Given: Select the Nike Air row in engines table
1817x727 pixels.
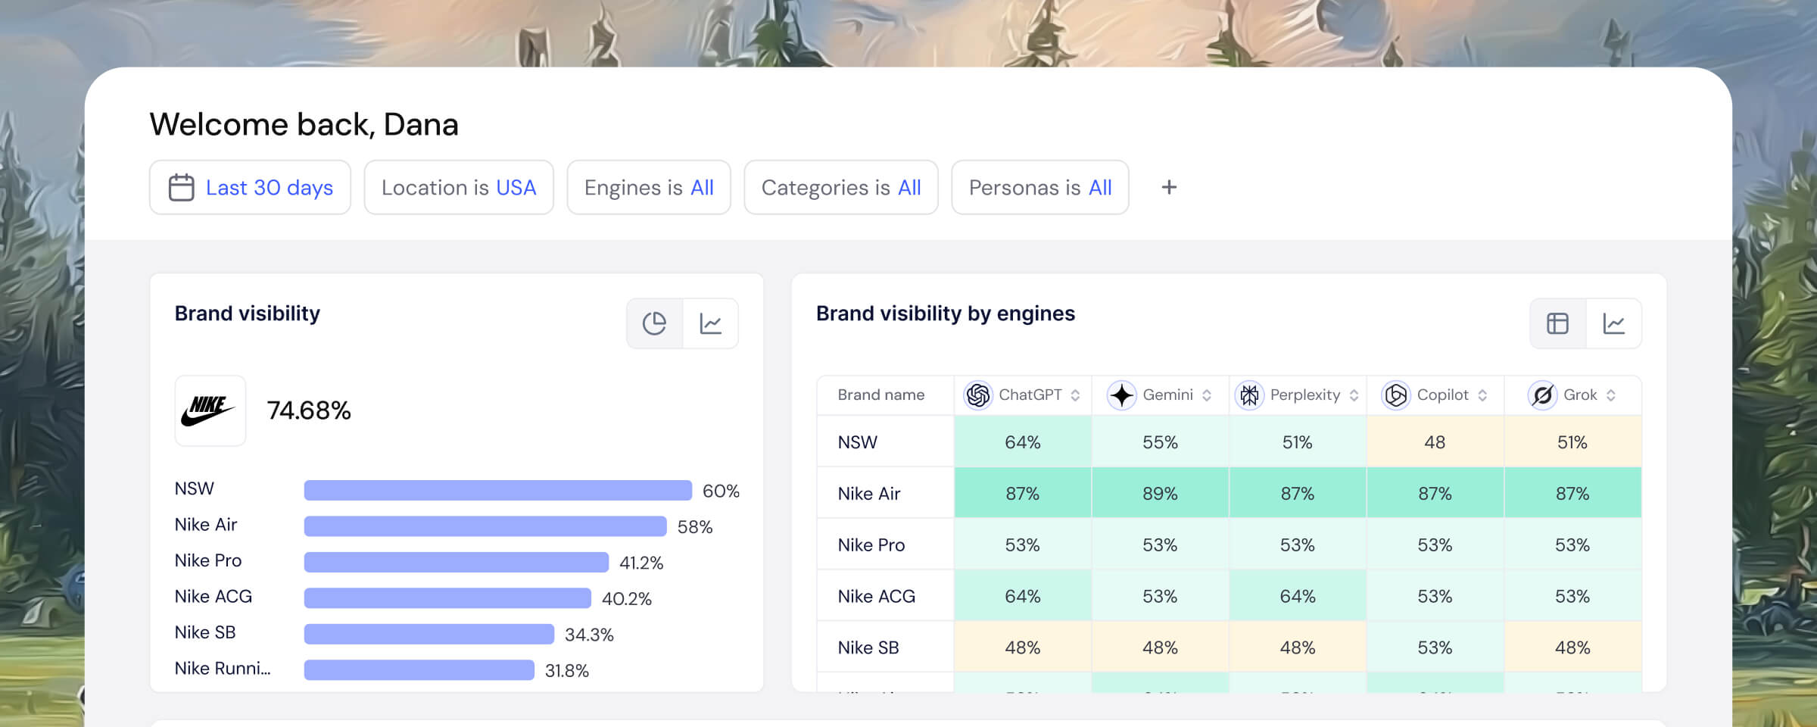Looking at the screenshot, I should coord(1229,493).
